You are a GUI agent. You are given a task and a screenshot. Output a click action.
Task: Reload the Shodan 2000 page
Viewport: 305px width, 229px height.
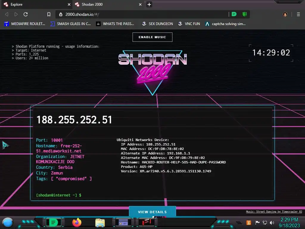tap(26, 14)
